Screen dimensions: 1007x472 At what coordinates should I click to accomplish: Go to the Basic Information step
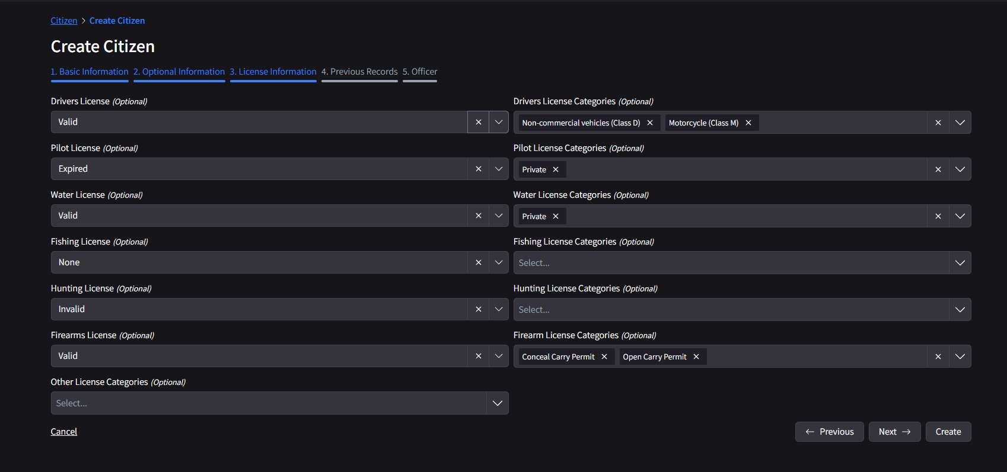90,72
